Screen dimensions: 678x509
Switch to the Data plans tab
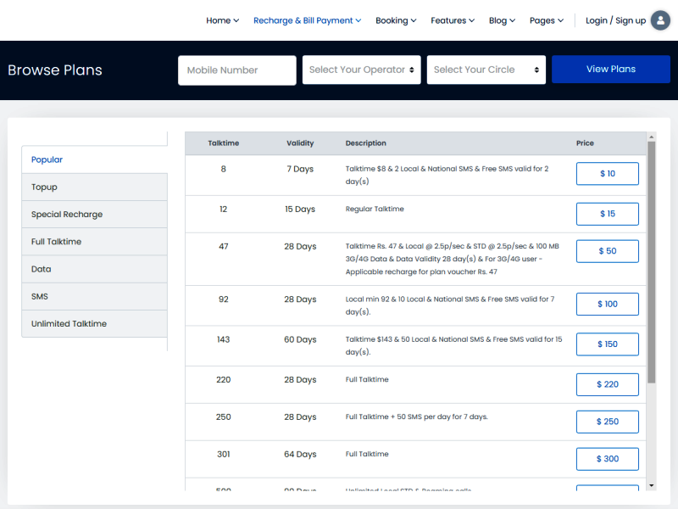tap(94, 269)
